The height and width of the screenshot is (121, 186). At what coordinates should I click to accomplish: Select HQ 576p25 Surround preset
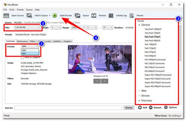pyautogui.click(x=154, y=67)
